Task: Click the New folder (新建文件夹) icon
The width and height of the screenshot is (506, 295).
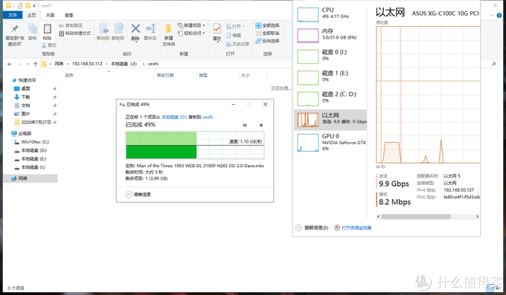Action: click(168, 29)
